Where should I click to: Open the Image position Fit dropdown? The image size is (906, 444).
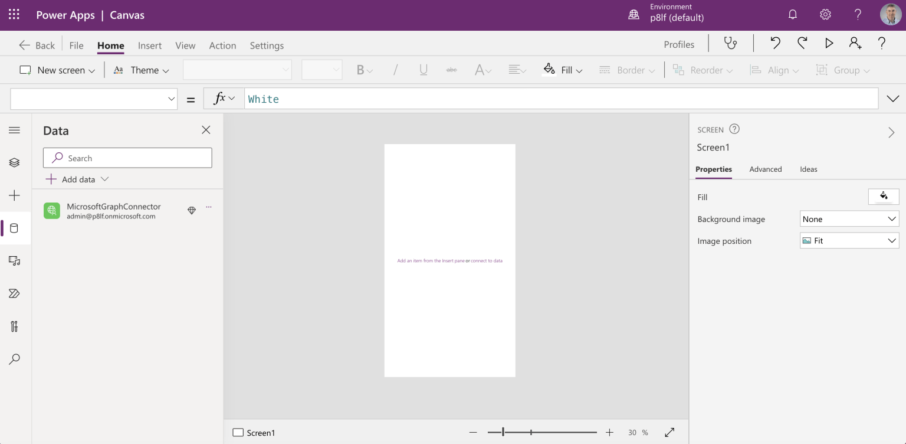(x=849, y=241)
